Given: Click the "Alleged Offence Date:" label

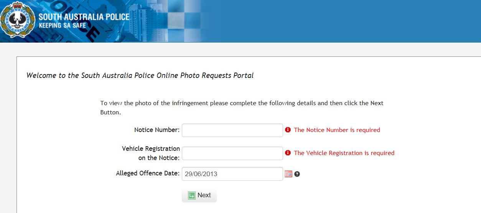Looking at the screenshot, I should click(x=147, y=173).
